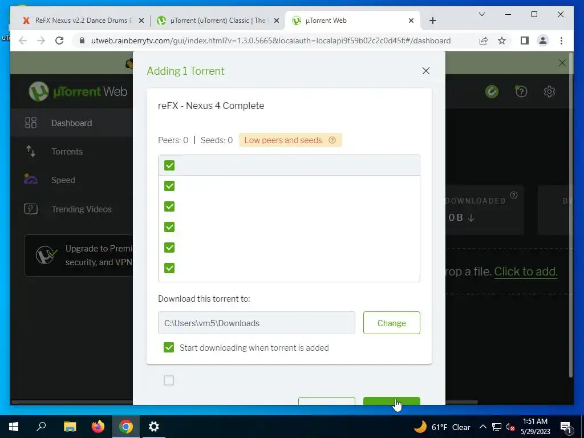Click the Low peers and seeds help icon
Image resolution: width=584 pixels, height=438 pixels.
332,140
